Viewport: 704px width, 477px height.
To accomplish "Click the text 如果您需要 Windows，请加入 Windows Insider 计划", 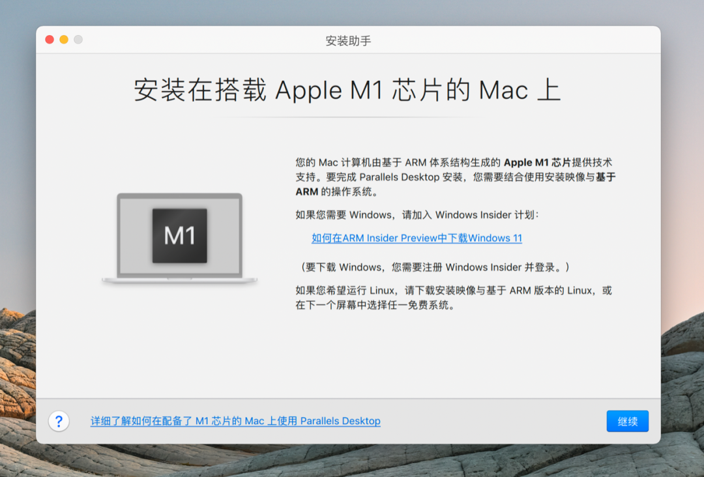I will tap(417, 215).
